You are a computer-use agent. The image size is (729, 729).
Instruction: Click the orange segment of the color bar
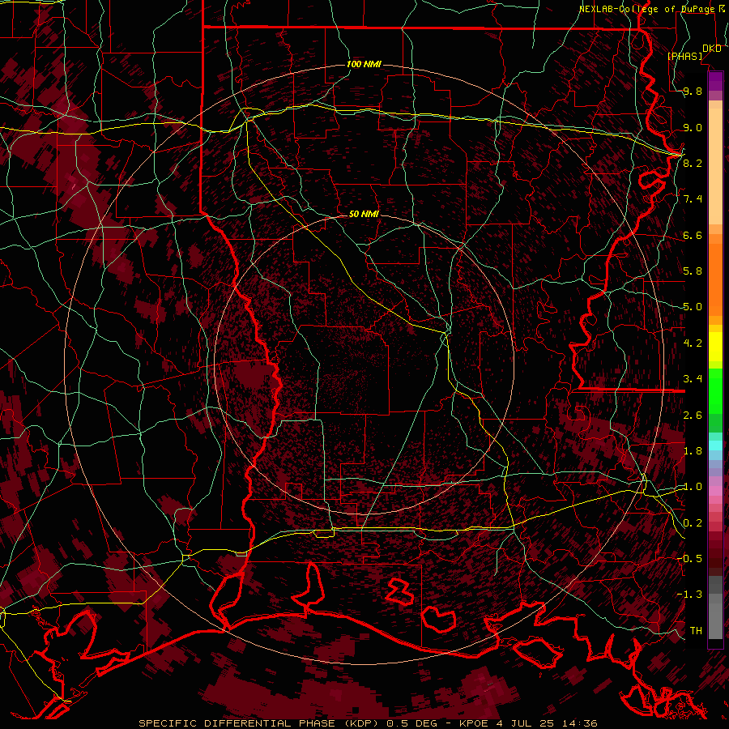(x=715, y=279)
